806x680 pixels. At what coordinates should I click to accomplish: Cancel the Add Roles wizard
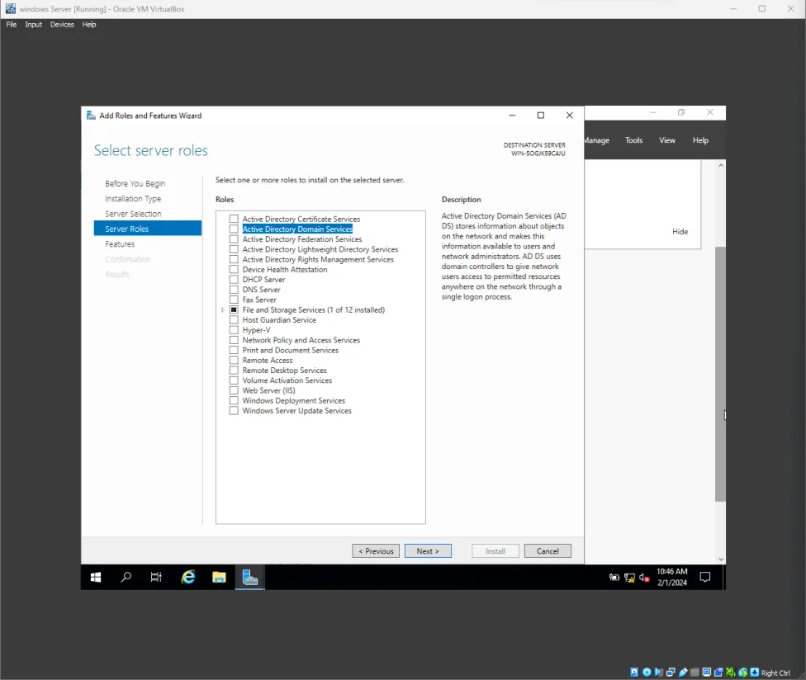(548, 551)
